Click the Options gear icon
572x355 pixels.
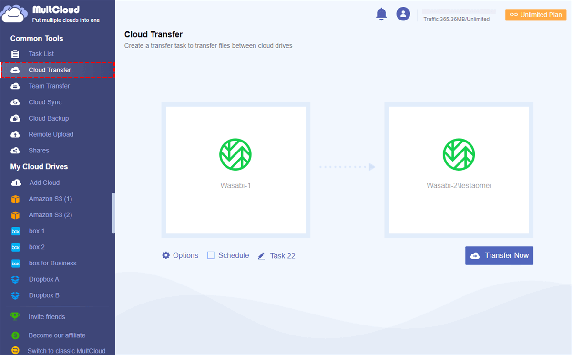coord(166,255)
